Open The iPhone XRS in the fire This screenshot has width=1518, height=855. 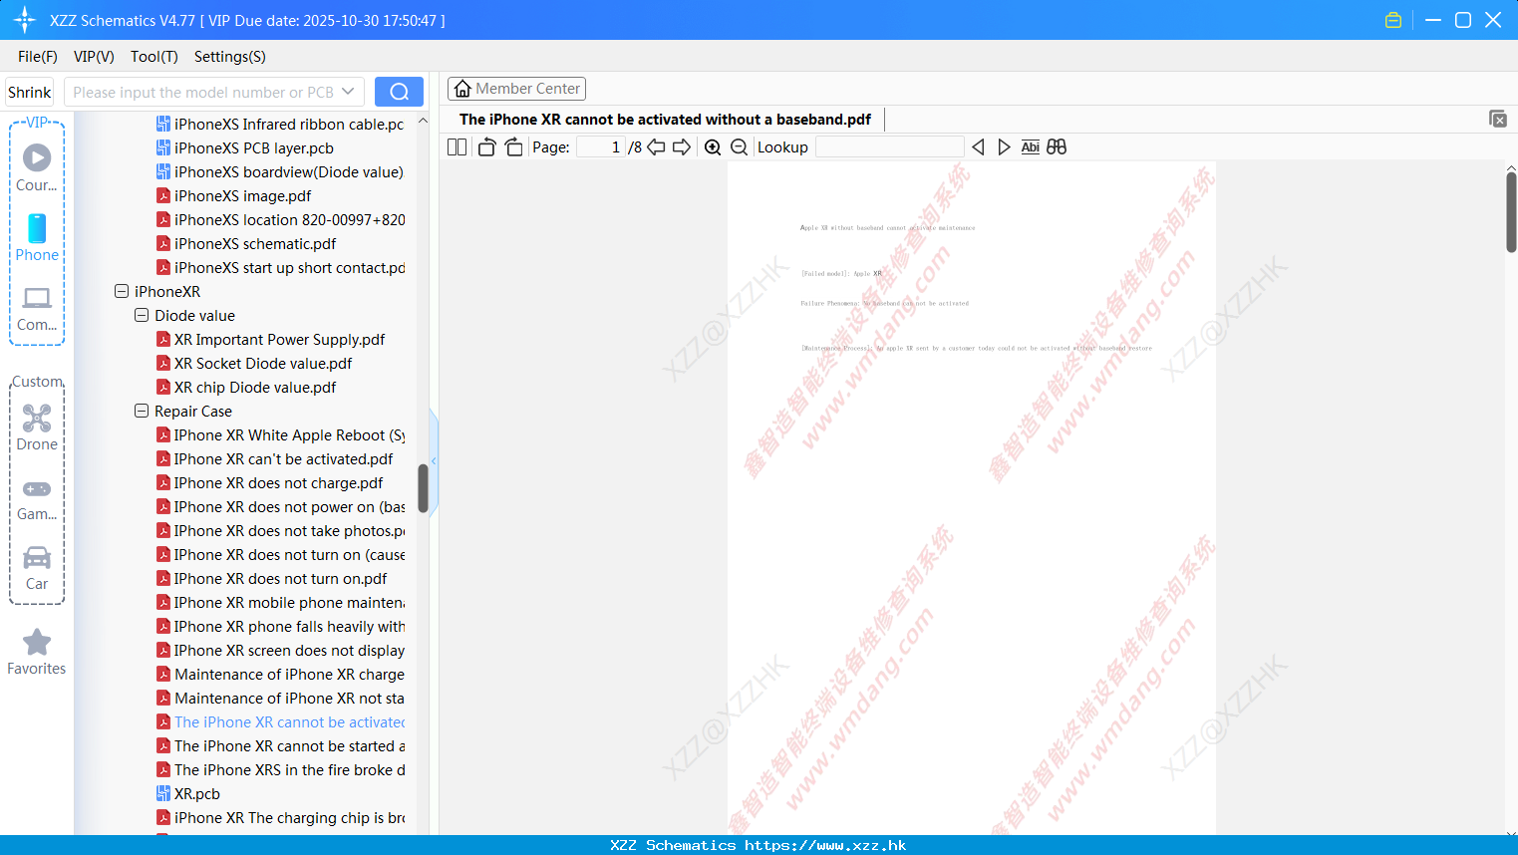point(289,769)
